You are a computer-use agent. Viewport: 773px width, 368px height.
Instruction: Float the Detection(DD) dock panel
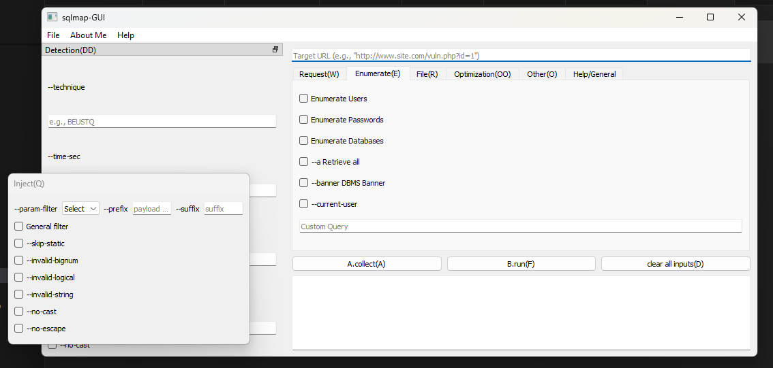tap(275, 50)
